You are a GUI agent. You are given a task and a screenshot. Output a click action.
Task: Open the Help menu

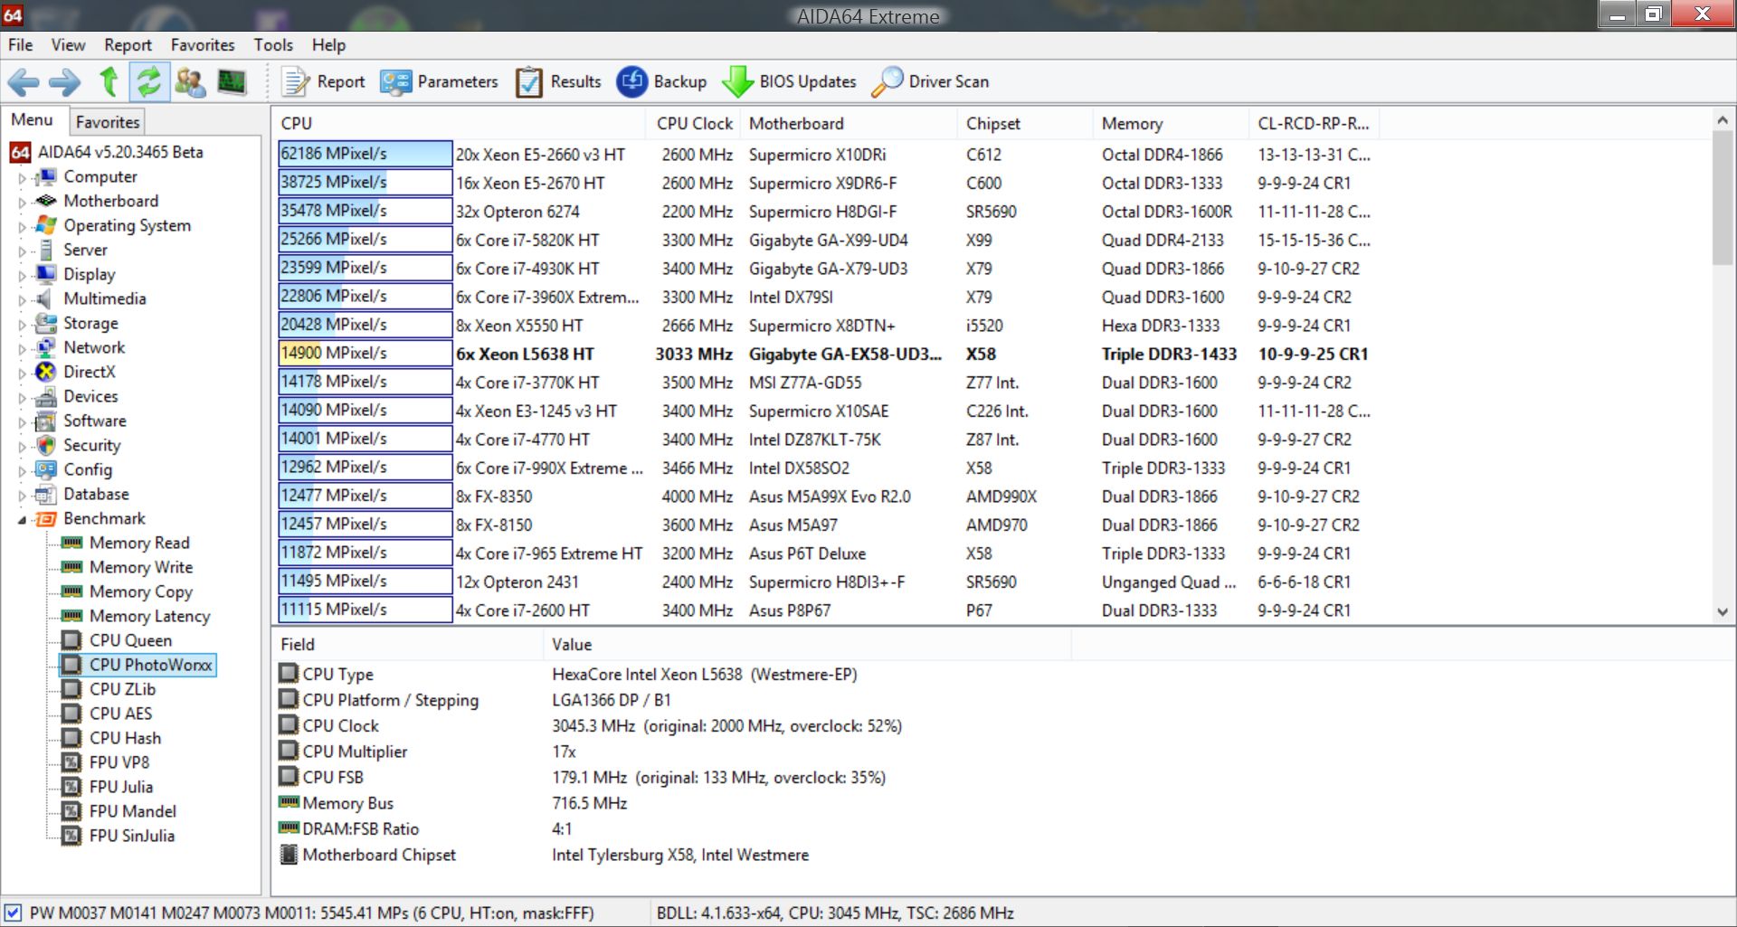[x=328, y=45]
